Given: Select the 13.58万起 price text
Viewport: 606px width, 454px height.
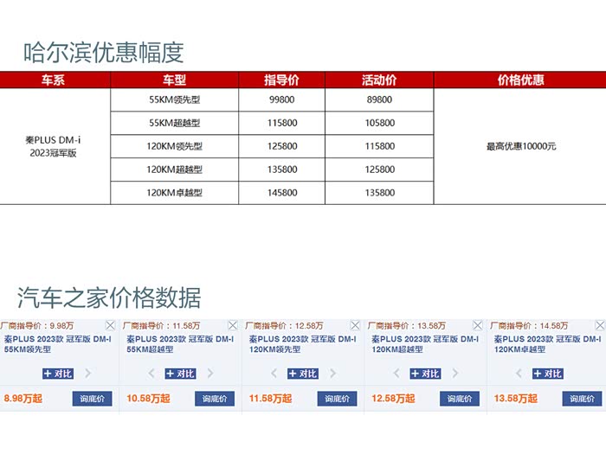Looking at the screenshot, I should (516, 399).
